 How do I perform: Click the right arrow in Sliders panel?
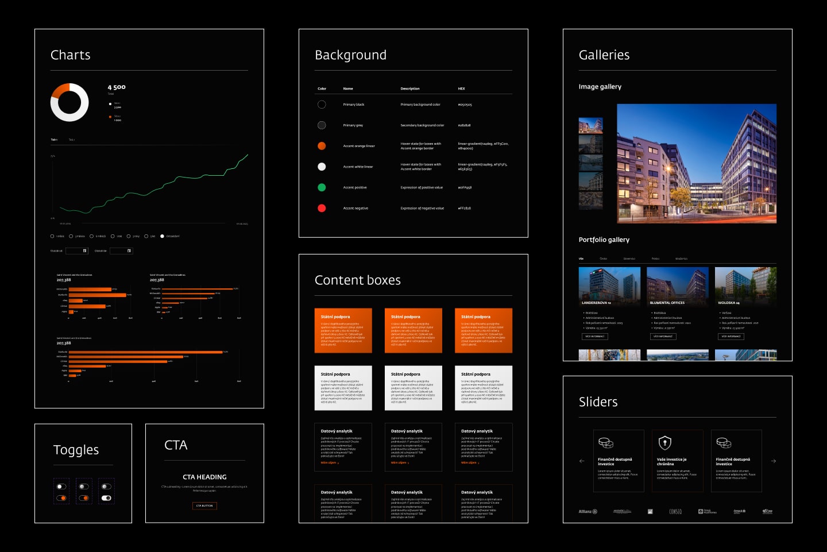click(774, 461)
